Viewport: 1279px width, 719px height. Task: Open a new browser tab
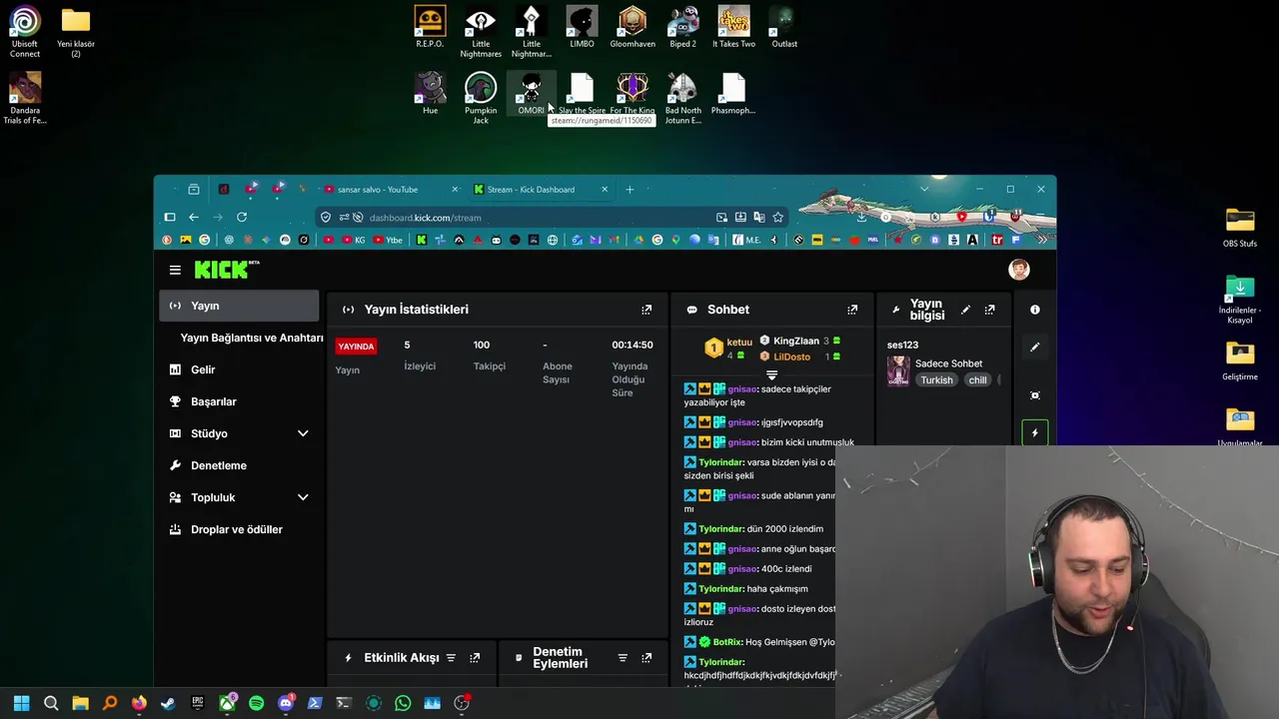630,190
